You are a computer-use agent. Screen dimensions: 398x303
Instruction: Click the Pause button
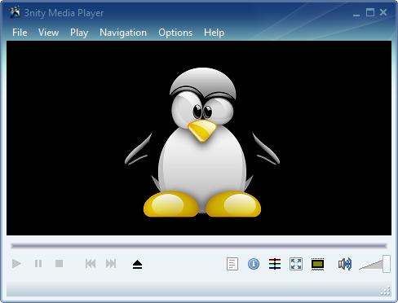pos(38,264)
